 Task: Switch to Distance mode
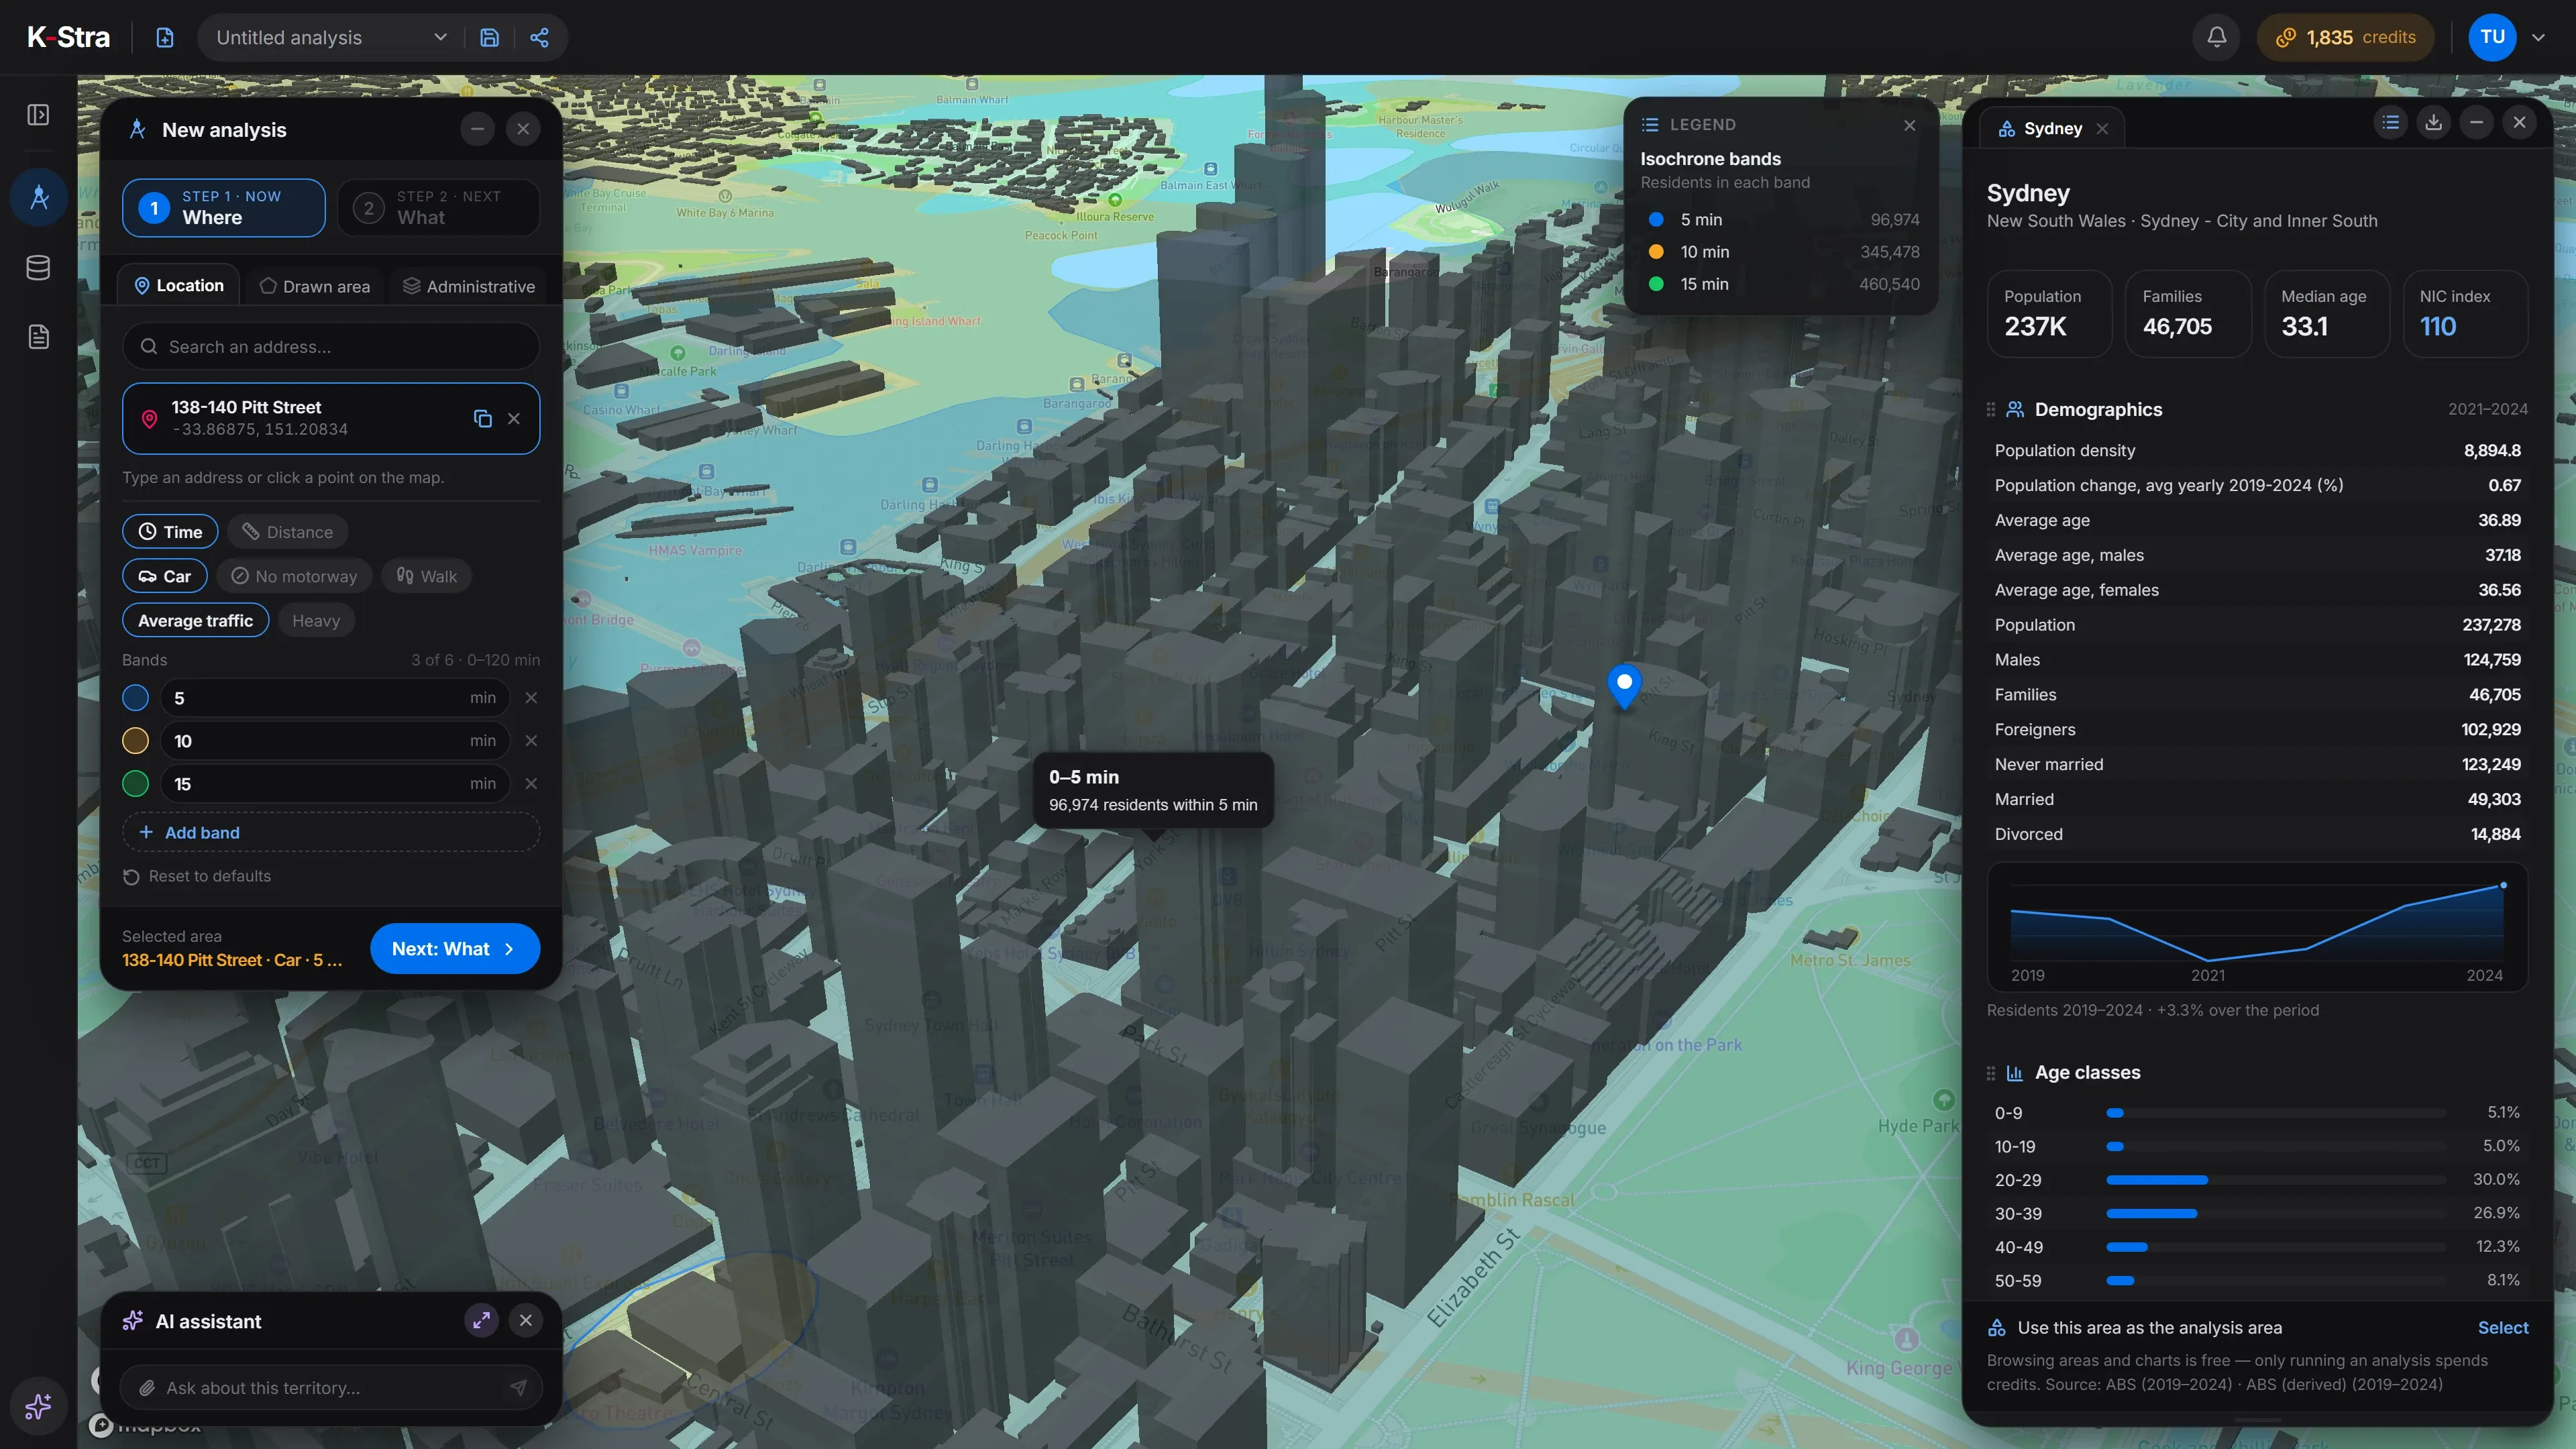tap(287, 532)
